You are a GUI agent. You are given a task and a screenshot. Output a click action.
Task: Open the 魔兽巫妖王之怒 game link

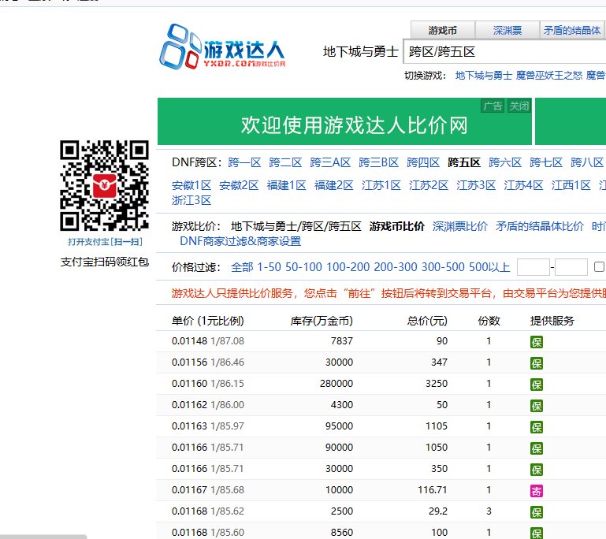point(548,76)
